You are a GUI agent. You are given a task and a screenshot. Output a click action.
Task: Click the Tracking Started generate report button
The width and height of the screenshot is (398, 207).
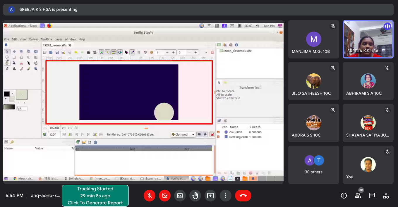95,196
